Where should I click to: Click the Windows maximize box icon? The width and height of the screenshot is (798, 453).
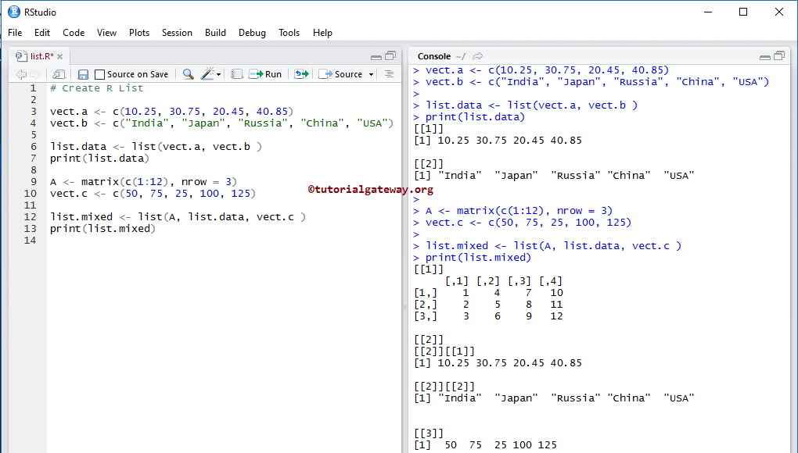pyautogui.click(x=742, y=12)
